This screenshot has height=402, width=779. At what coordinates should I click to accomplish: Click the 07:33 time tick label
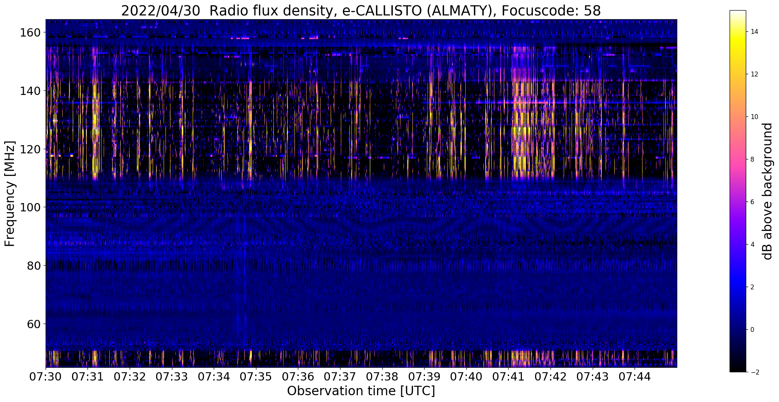[x=172, y=376]
